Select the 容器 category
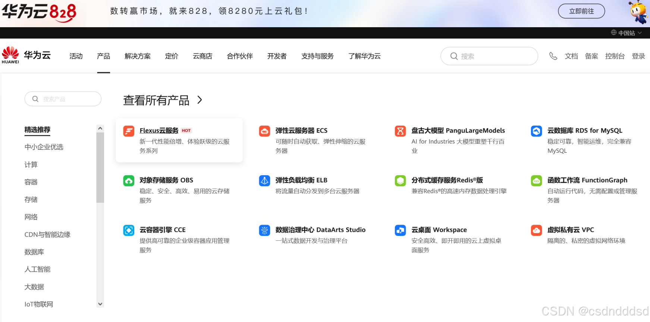The height and width of the screenshot is (322, 650). (31, 182)
